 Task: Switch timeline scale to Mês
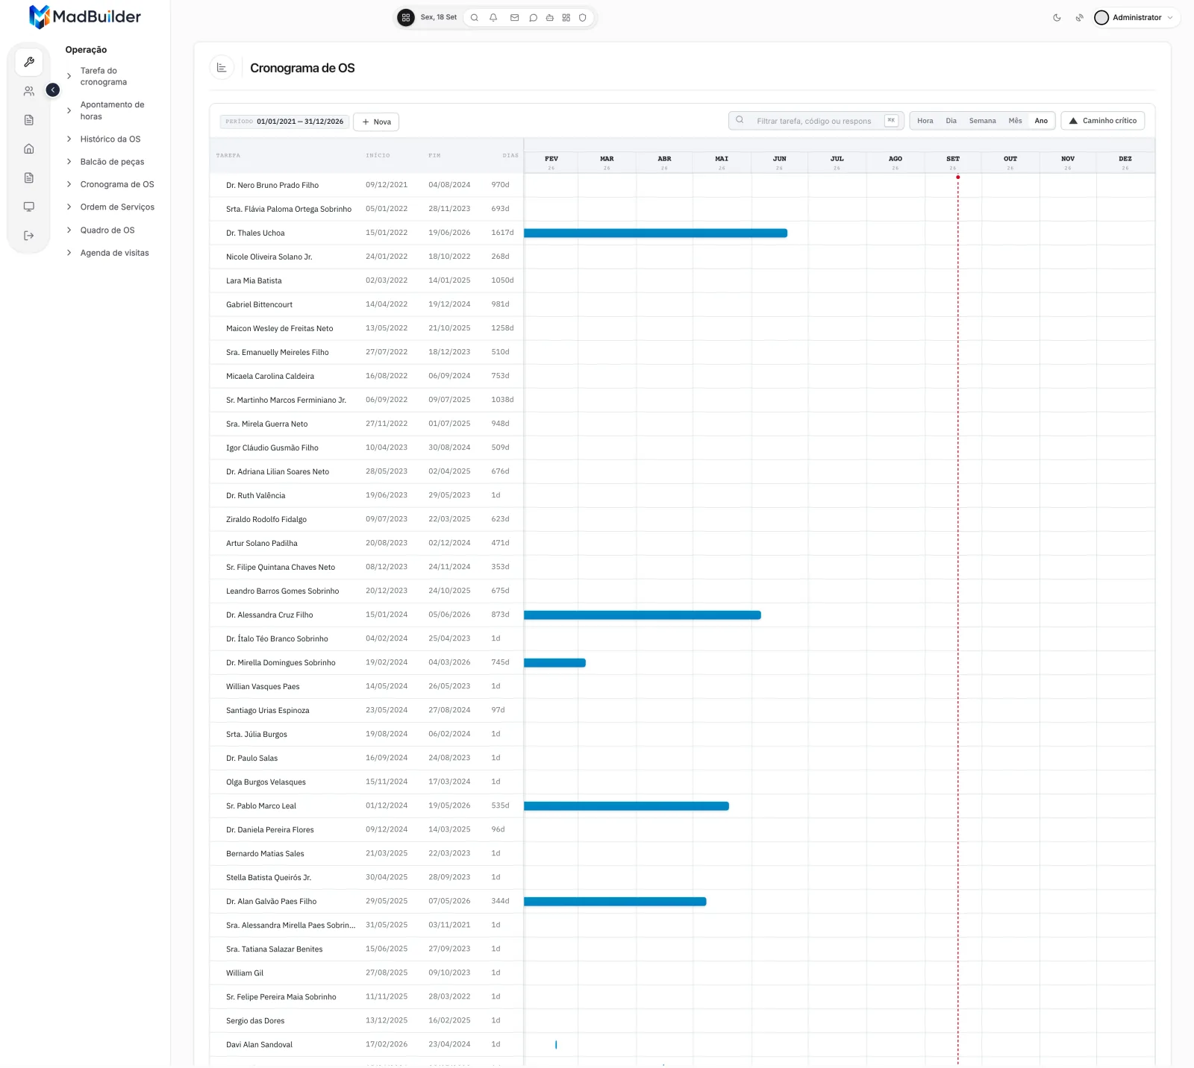tap(1015, 121)
